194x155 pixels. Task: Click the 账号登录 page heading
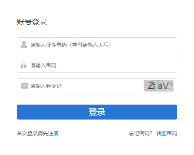[32, 22]
